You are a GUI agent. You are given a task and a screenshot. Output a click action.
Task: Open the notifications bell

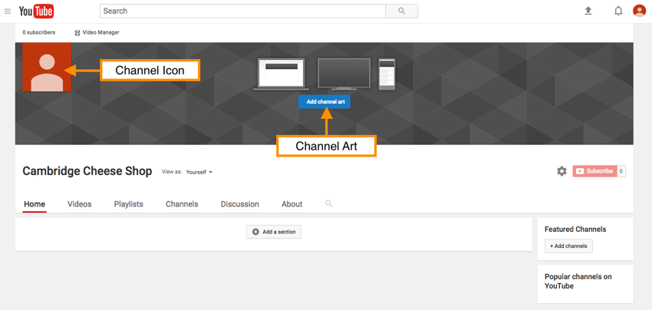tap(618, 12)
